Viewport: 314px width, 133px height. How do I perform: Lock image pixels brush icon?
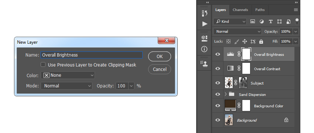pyautogui.click(x=236, y=42)
